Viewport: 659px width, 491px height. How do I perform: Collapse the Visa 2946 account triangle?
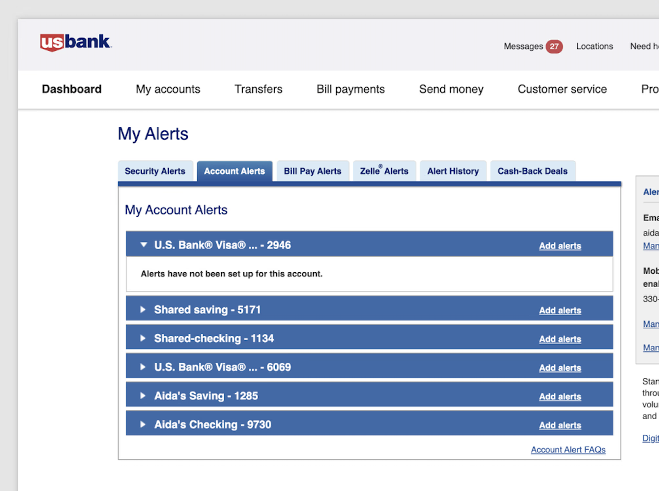pos(144,245)
